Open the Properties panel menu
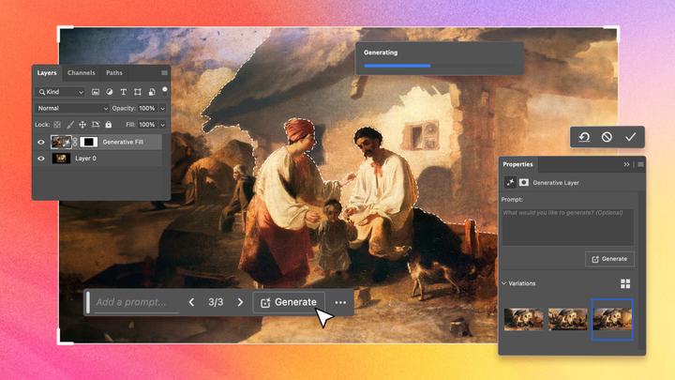The image size is (675, 380). (x=640, y=164)
